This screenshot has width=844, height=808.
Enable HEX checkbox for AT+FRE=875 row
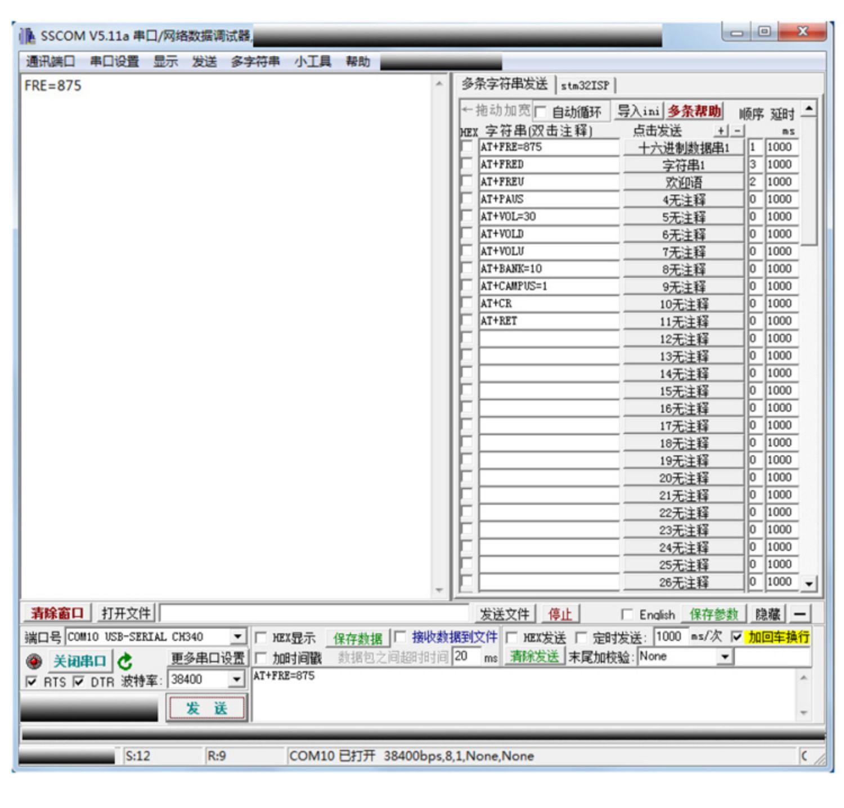coord(466,147)
